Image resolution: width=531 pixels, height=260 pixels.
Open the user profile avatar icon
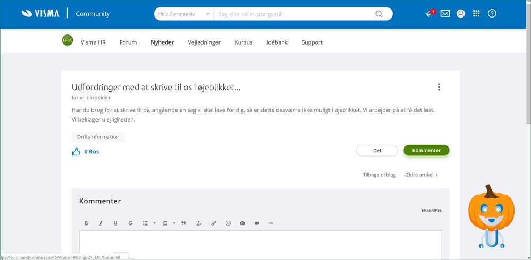460,13
